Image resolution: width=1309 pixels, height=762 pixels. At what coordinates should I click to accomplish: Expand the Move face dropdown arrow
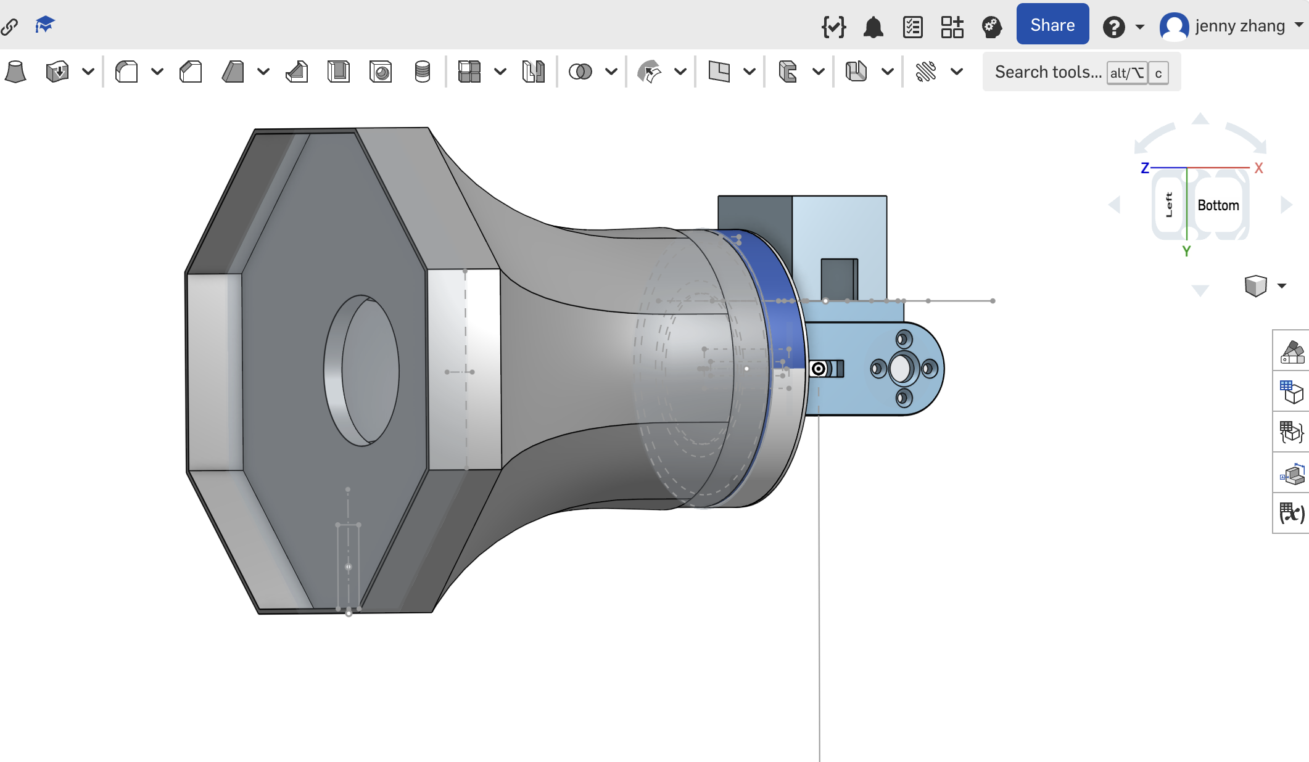pyautogui.click(x=680, y=72)
